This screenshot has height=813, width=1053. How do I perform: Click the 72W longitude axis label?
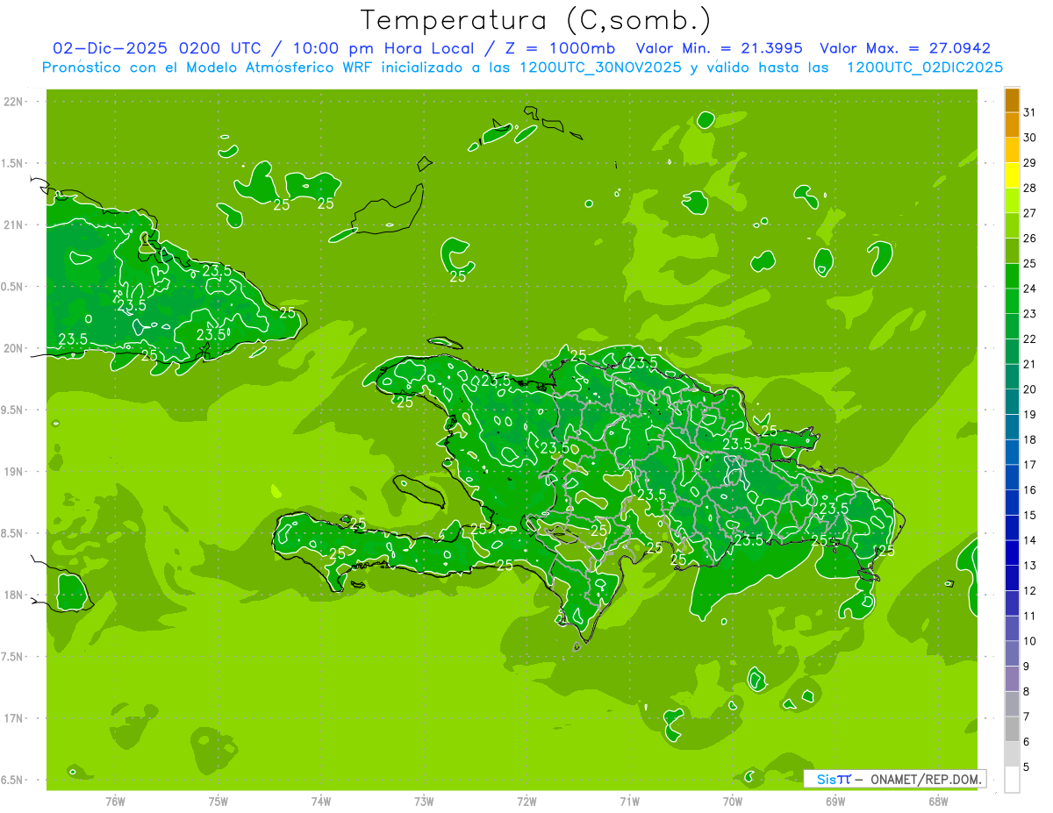coord(526,802)
